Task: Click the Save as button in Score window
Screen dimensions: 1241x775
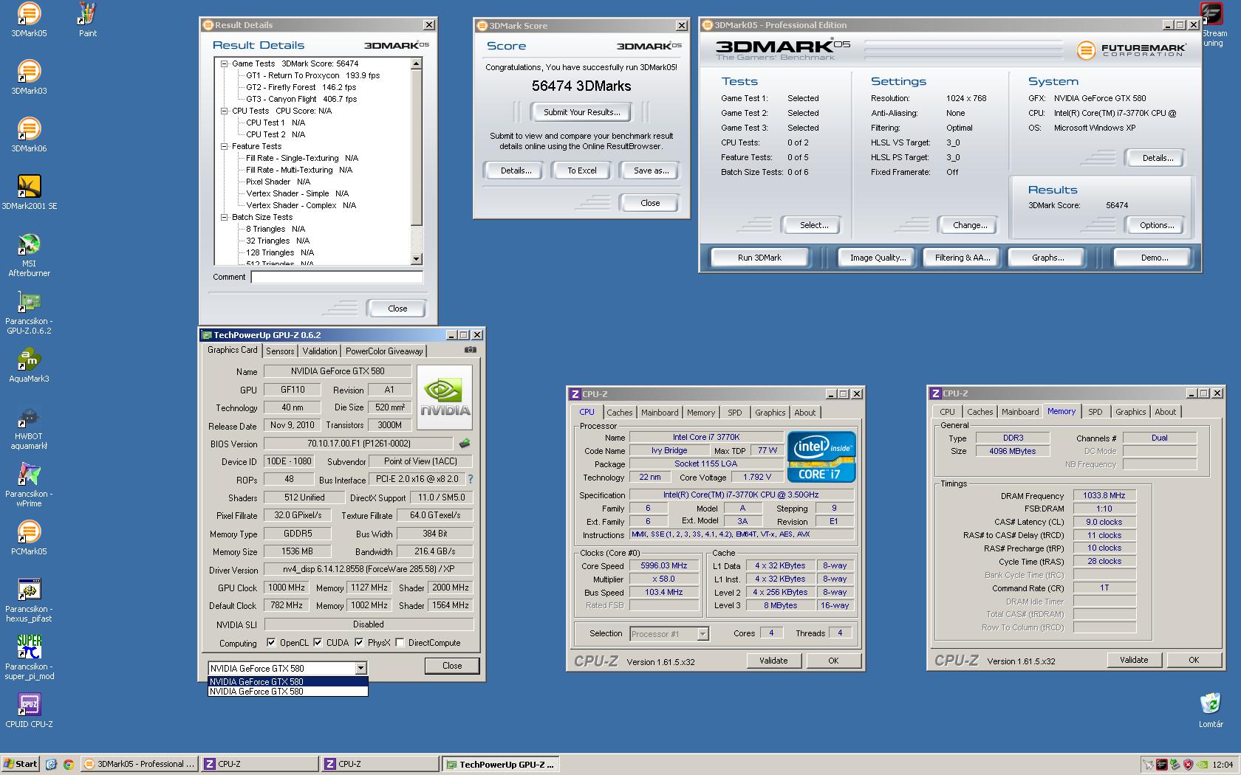Action: 651,170
